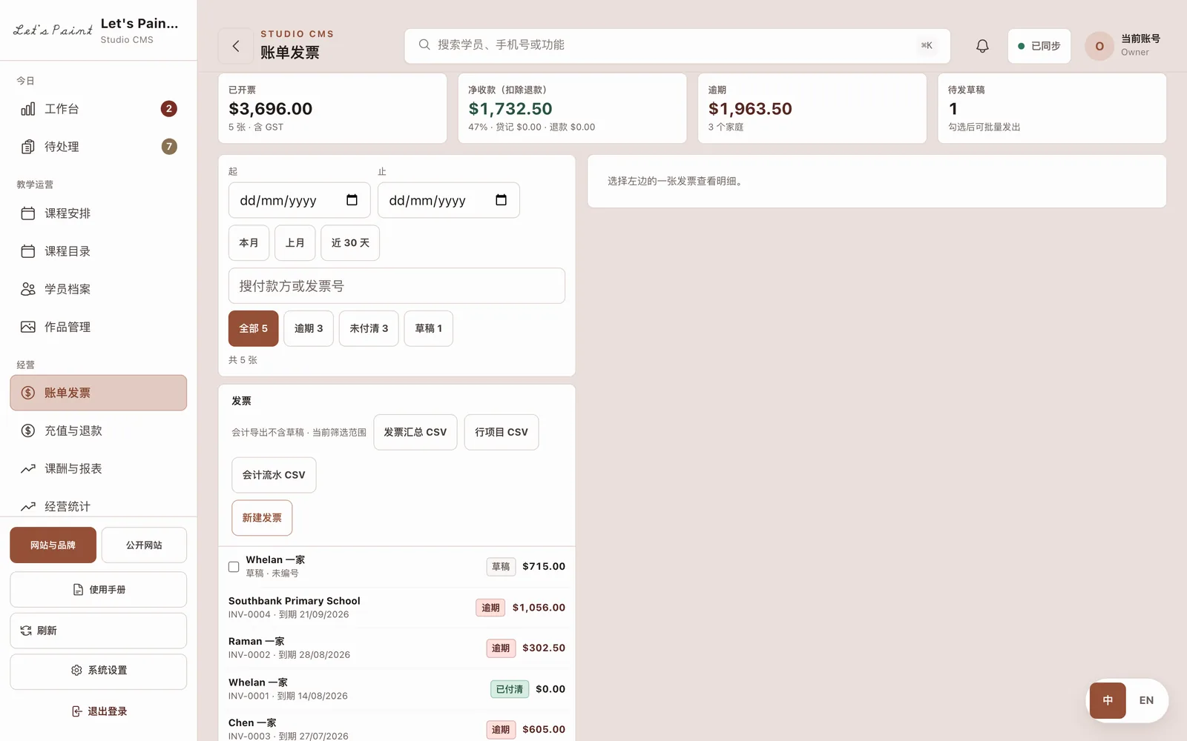Open 公开网站 link
The width and height of the screenshot is (1187, 741).
[x=144, y=545]
